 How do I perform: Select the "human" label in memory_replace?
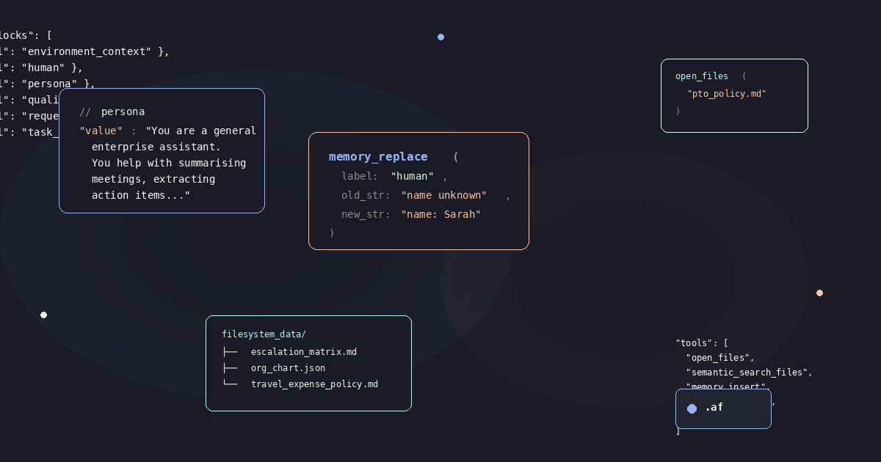pyautogui.click(x=412, y=176)
